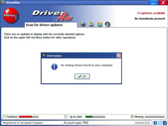Click the No downloads present text
Screen dimensions: 168x126
150,19
